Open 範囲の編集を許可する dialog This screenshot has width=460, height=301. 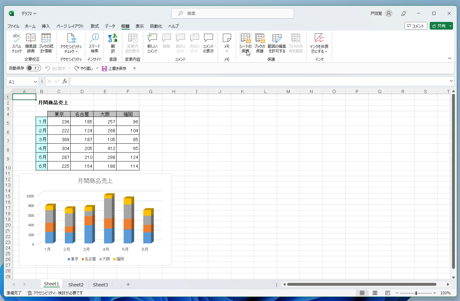[x=277, y=43]
